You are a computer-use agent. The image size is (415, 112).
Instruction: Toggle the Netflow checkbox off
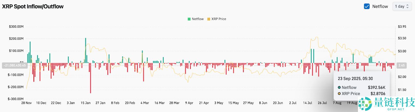click(x=367, y=6)
